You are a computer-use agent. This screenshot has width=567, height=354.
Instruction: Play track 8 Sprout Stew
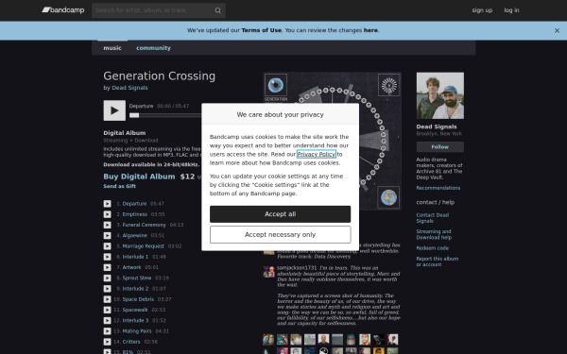pyautogui.click(x=108, y=278)
